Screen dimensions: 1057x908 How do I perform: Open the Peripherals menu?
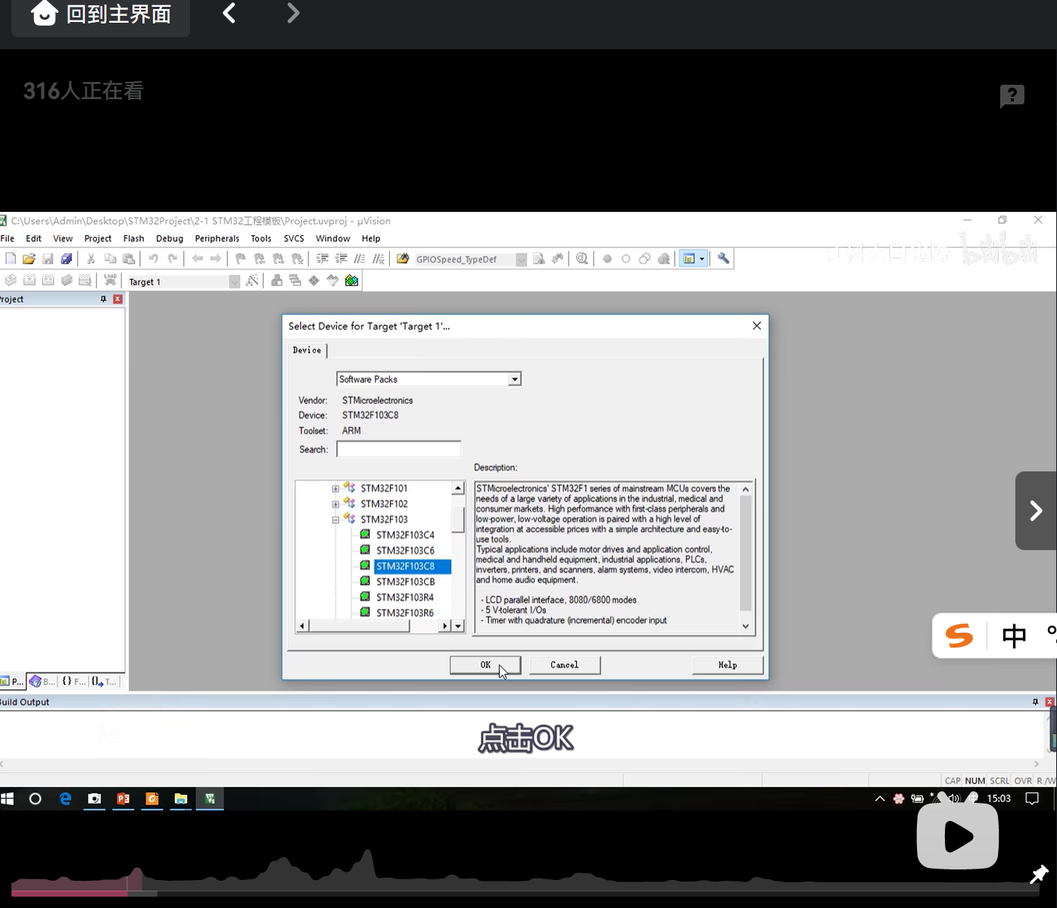[217, 238]
